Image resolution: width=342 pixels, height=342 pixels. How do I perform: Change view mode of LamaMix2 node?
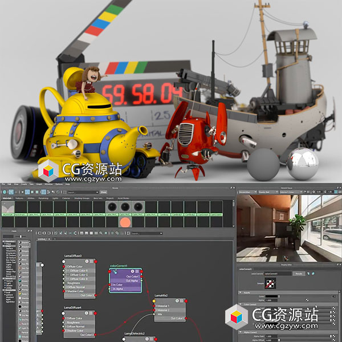(181, 301)
